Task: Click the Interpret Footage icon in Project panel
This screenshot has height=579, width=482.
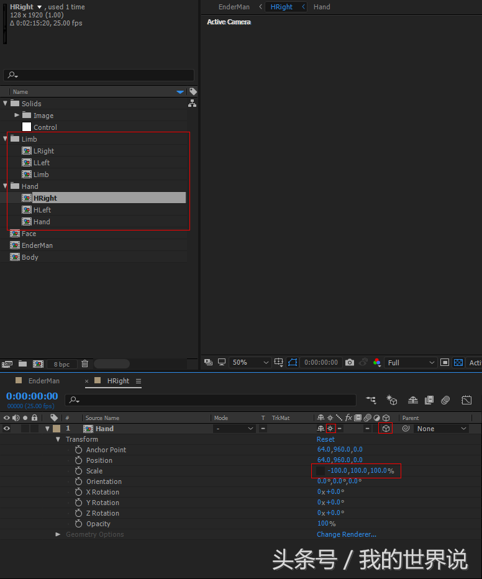Action: 7,364
